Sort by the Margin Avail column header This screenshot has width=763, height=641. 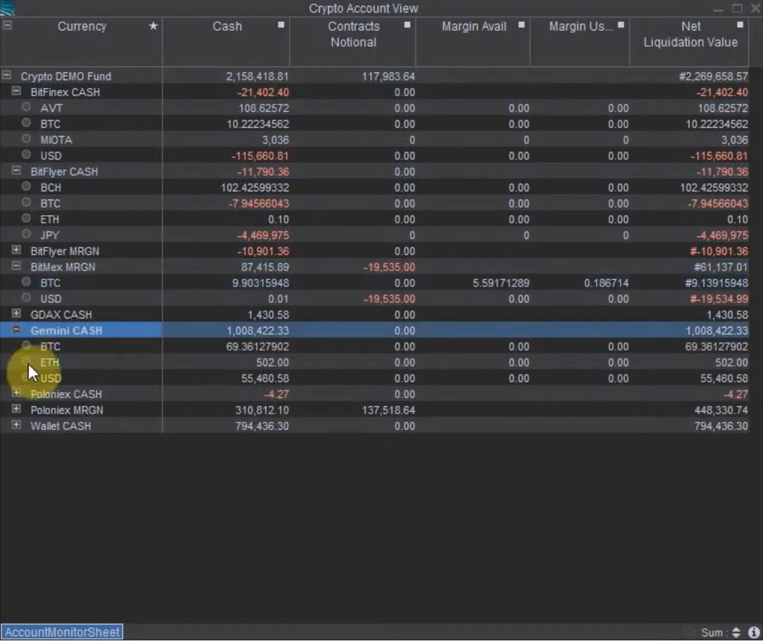474,26
